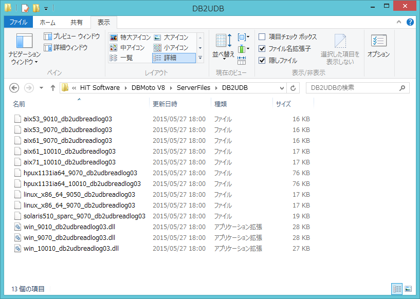Expand the chevron after ServerFiles
The image size is (420, 299).
[216, 88]
